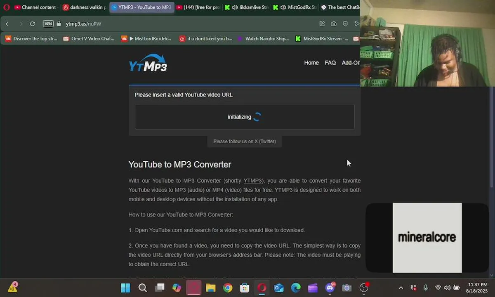Open the edit/share page icon in address bar
Viewport: 495px width, 297px height.
(322, 24)
